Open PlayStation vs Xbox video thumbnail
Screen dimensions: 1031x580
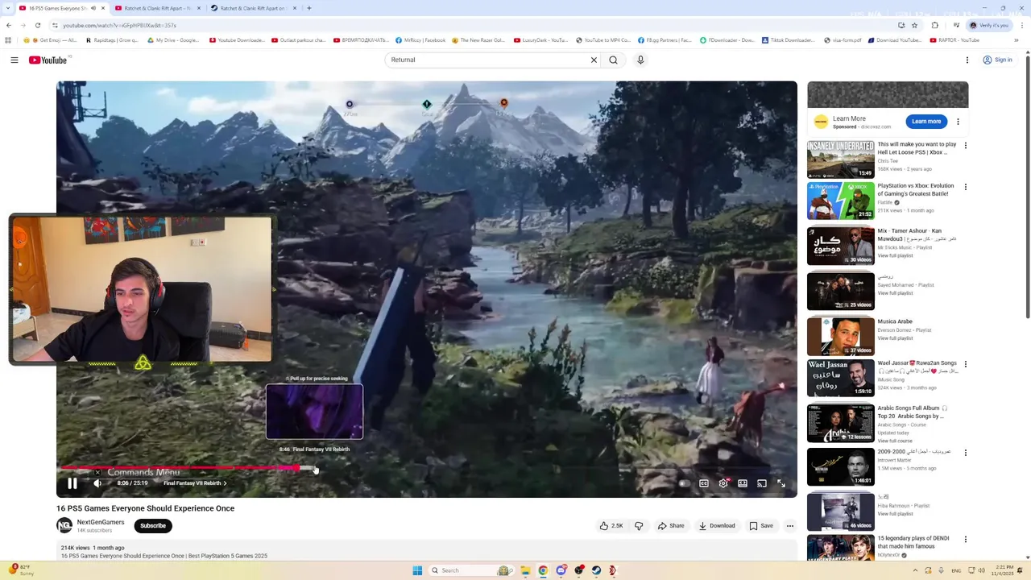coord(841,201)
